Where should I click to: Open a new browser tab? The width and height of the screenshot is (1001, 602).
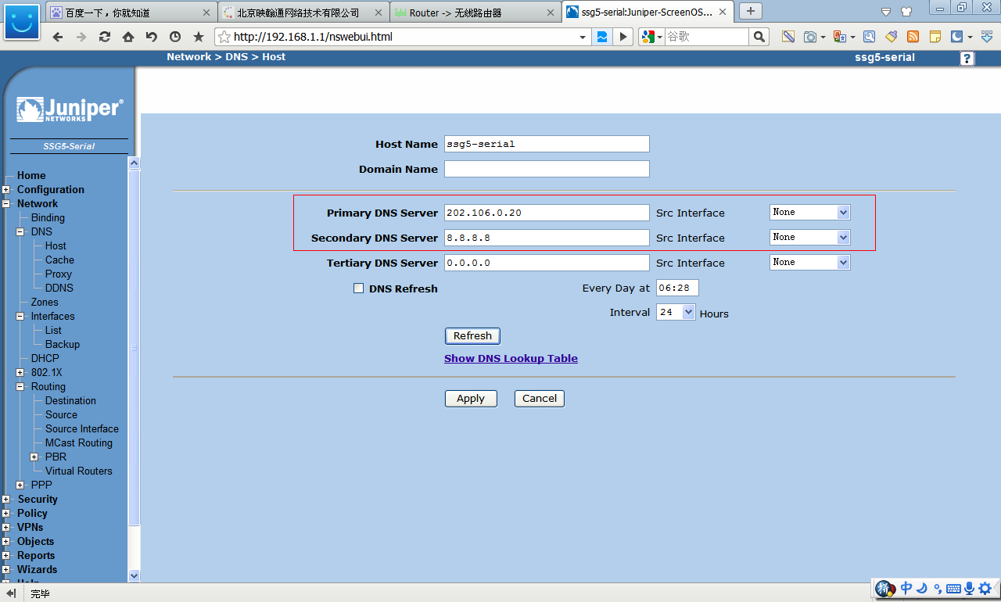point(751,11)
